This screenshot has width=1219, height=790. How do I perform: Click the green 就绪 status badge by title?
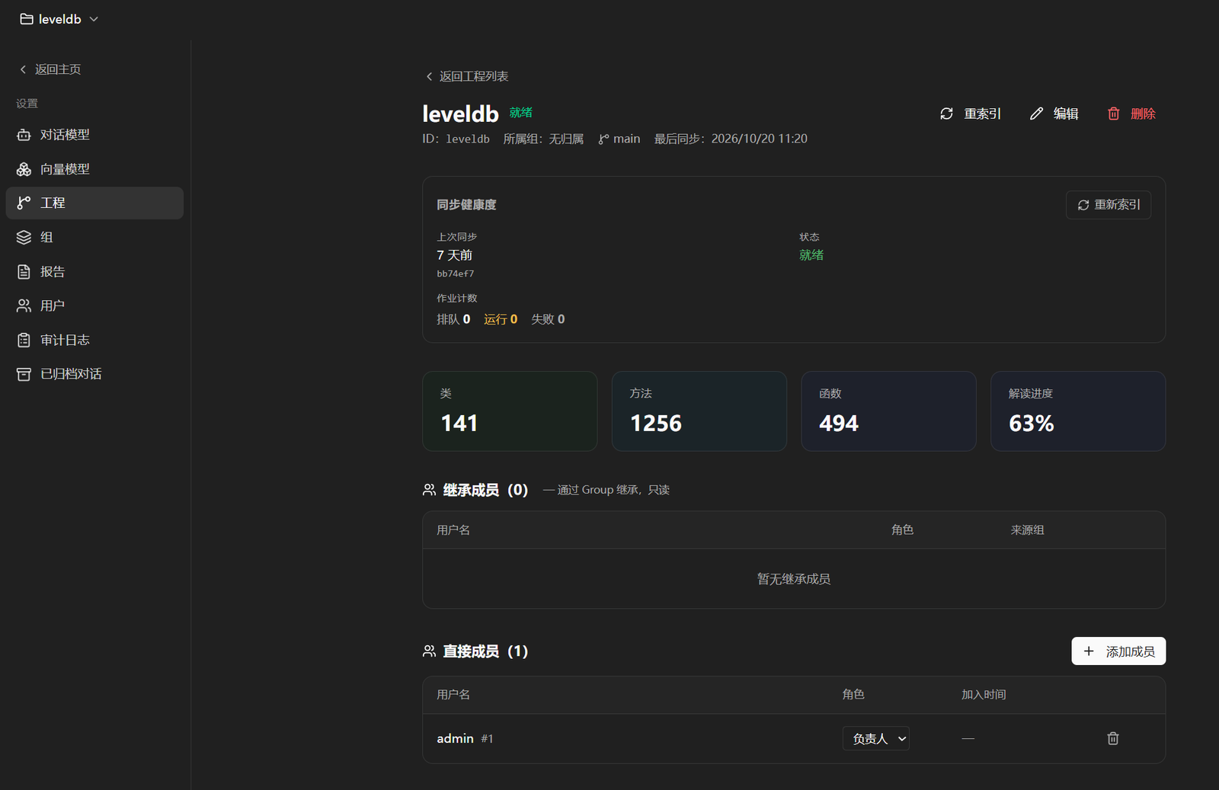[521, 113]
